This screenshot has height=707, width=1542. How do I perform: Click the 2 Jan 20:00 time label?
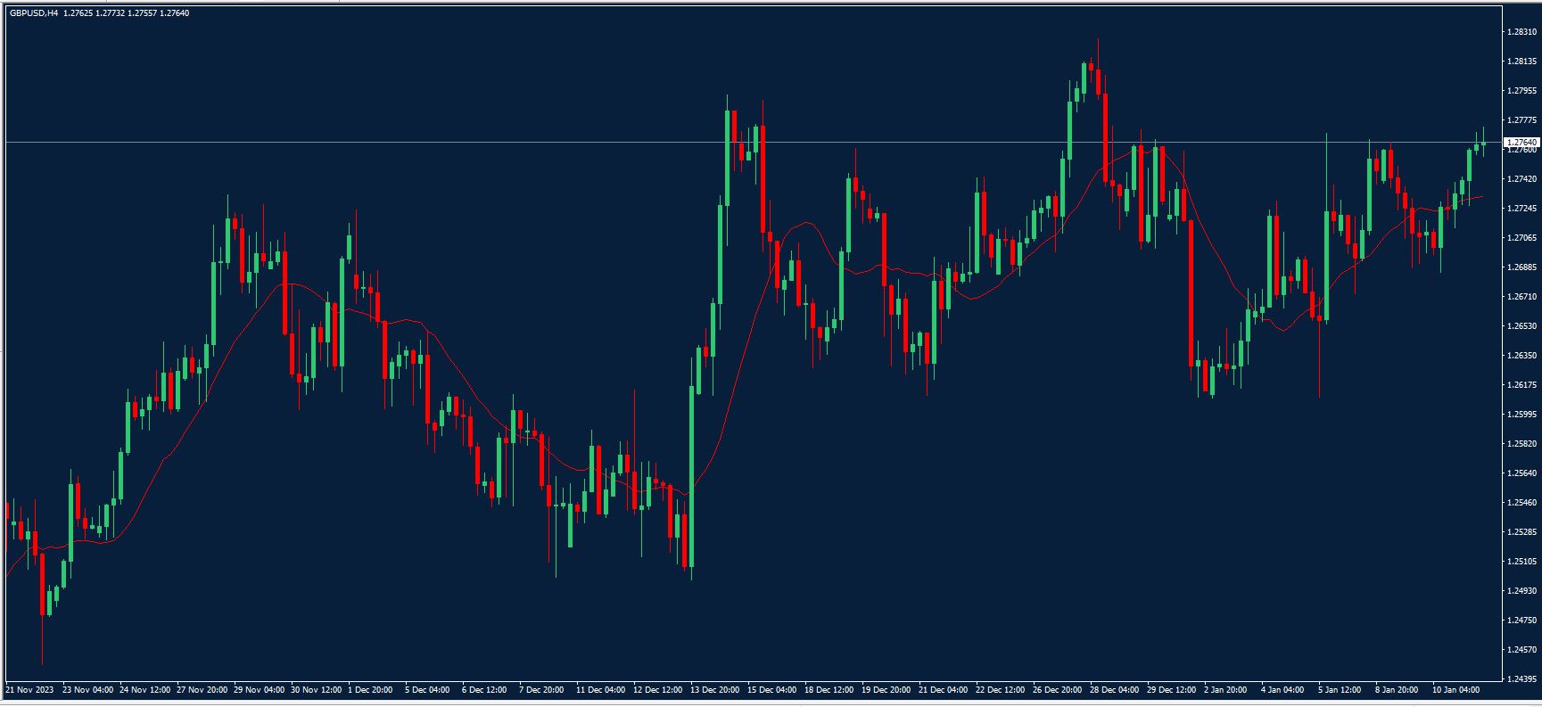click(x=1225, y=690)
